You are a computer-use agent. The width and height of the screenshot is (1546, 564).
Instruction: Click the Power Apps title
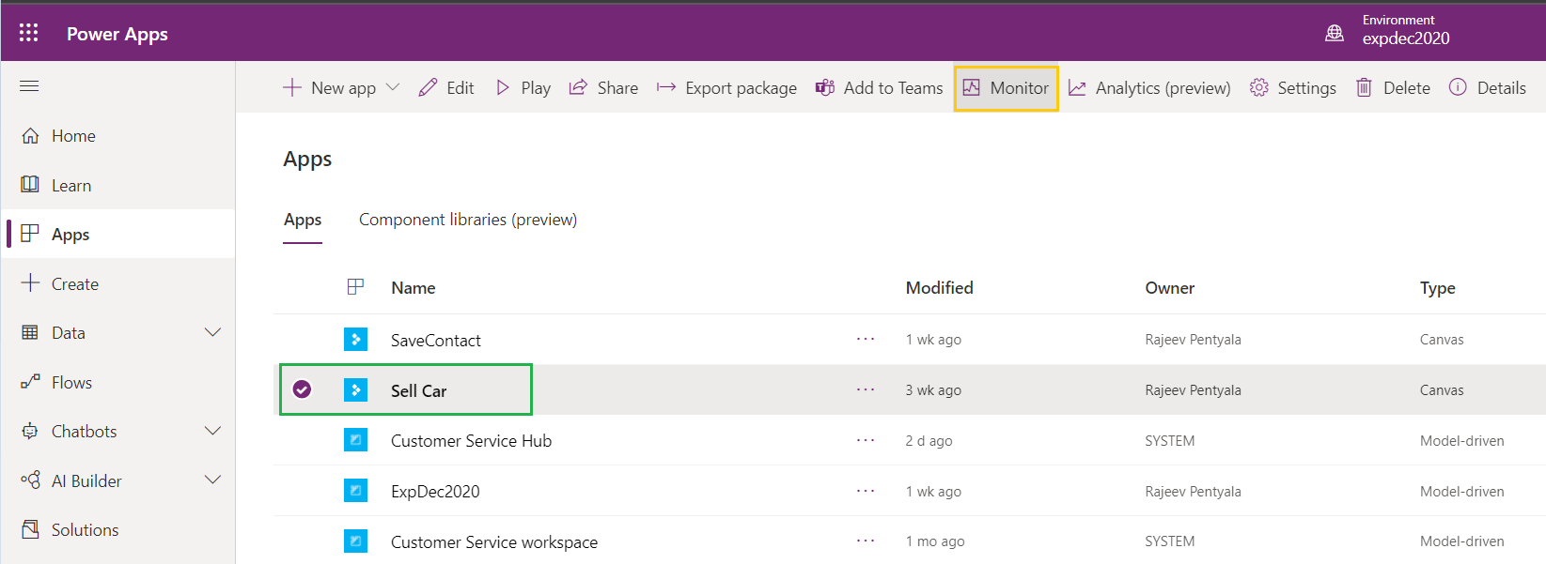click(x=117, y=34)
